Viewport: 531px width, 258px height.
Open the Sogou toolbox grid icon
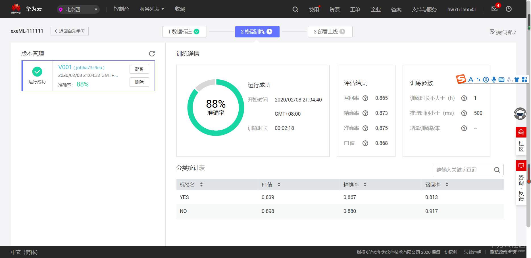[x=524, y=80]
